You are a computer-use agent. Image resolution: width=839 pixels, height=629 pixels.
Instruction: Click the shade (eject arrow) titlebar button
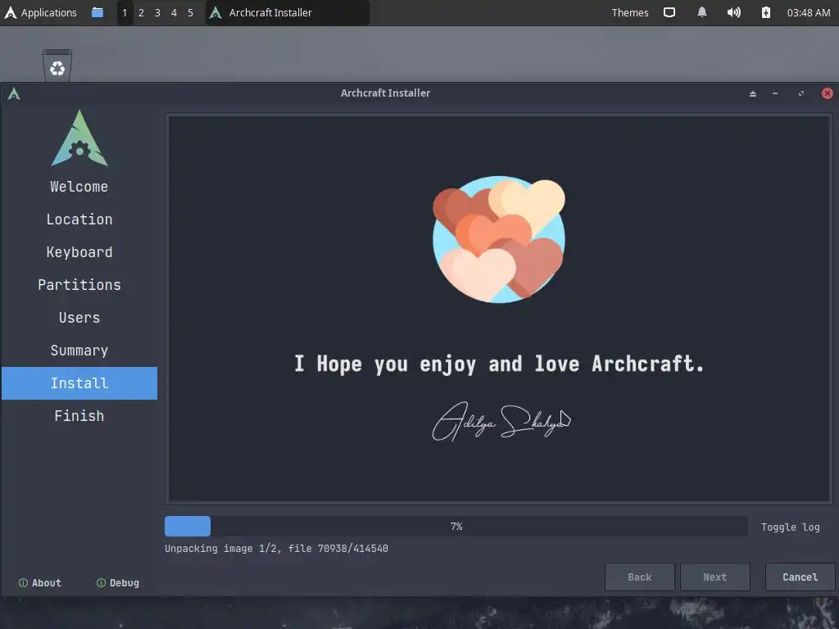pos(753,93)
